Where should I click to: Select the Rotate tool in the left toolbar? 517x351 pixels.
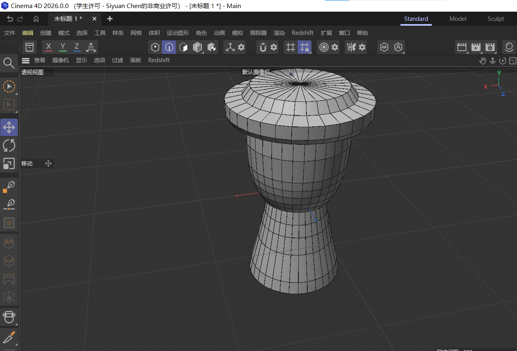pyautogui.click(x=9, y=146)
